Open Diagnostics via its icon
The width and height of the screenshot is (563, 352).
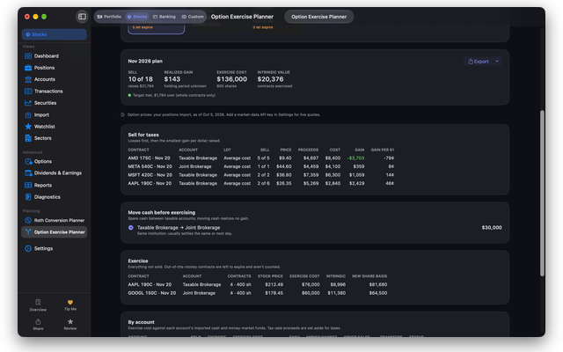(28, 197)
